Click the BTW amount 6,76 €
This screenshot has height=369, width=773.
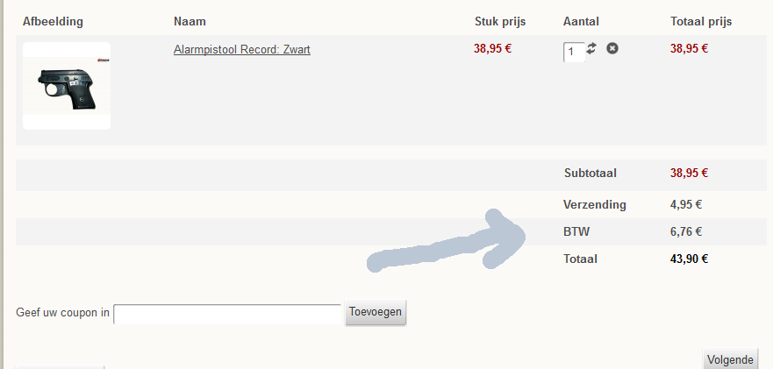[686, 231]
